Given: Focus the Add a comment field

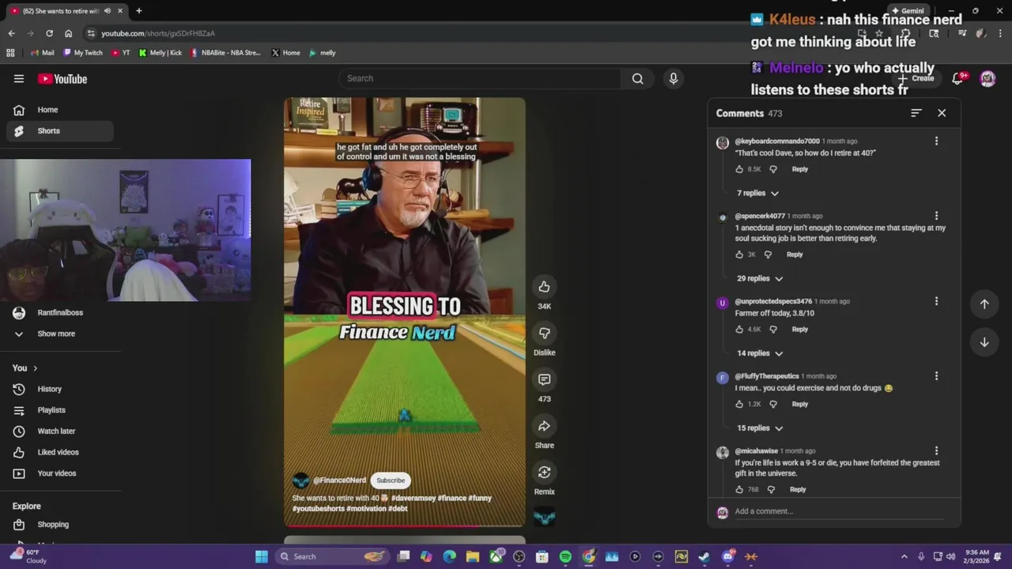Looking at the screenshot, I should (x=839, y=511).
